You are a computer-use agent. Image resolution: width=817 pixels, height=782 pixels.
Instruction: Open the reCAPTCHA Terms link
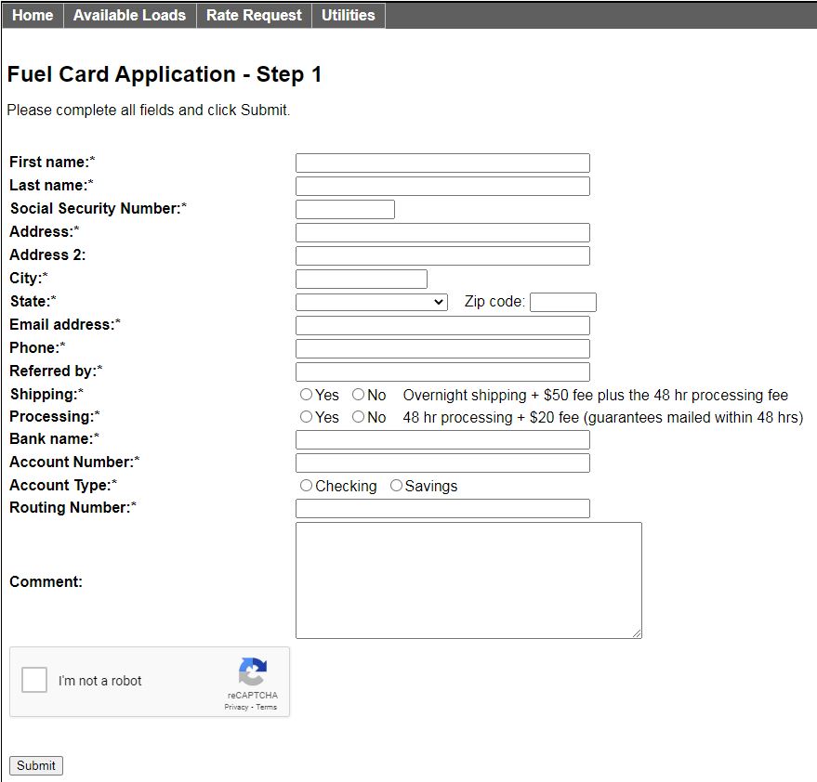266,707
